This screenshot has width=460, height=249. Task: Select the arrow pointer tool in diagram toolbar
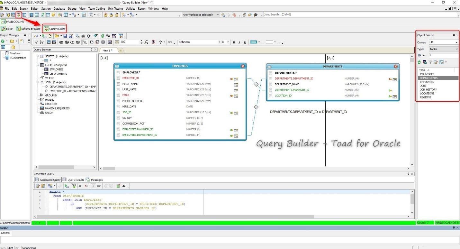click(85, 42)
